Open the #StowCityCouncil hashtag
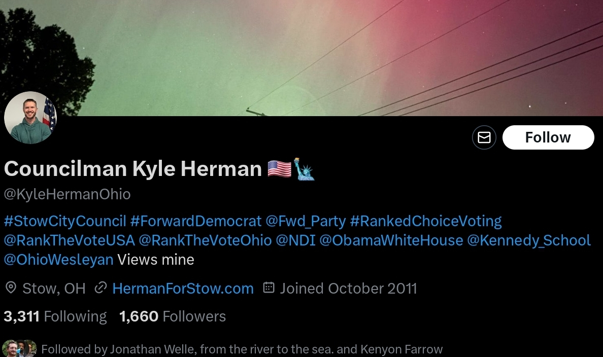The image size is (603, 357). point(65,221)
